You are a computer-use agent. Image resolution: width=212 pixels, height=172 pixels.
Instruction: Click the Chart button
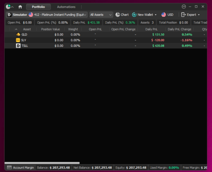click(122, 15)
